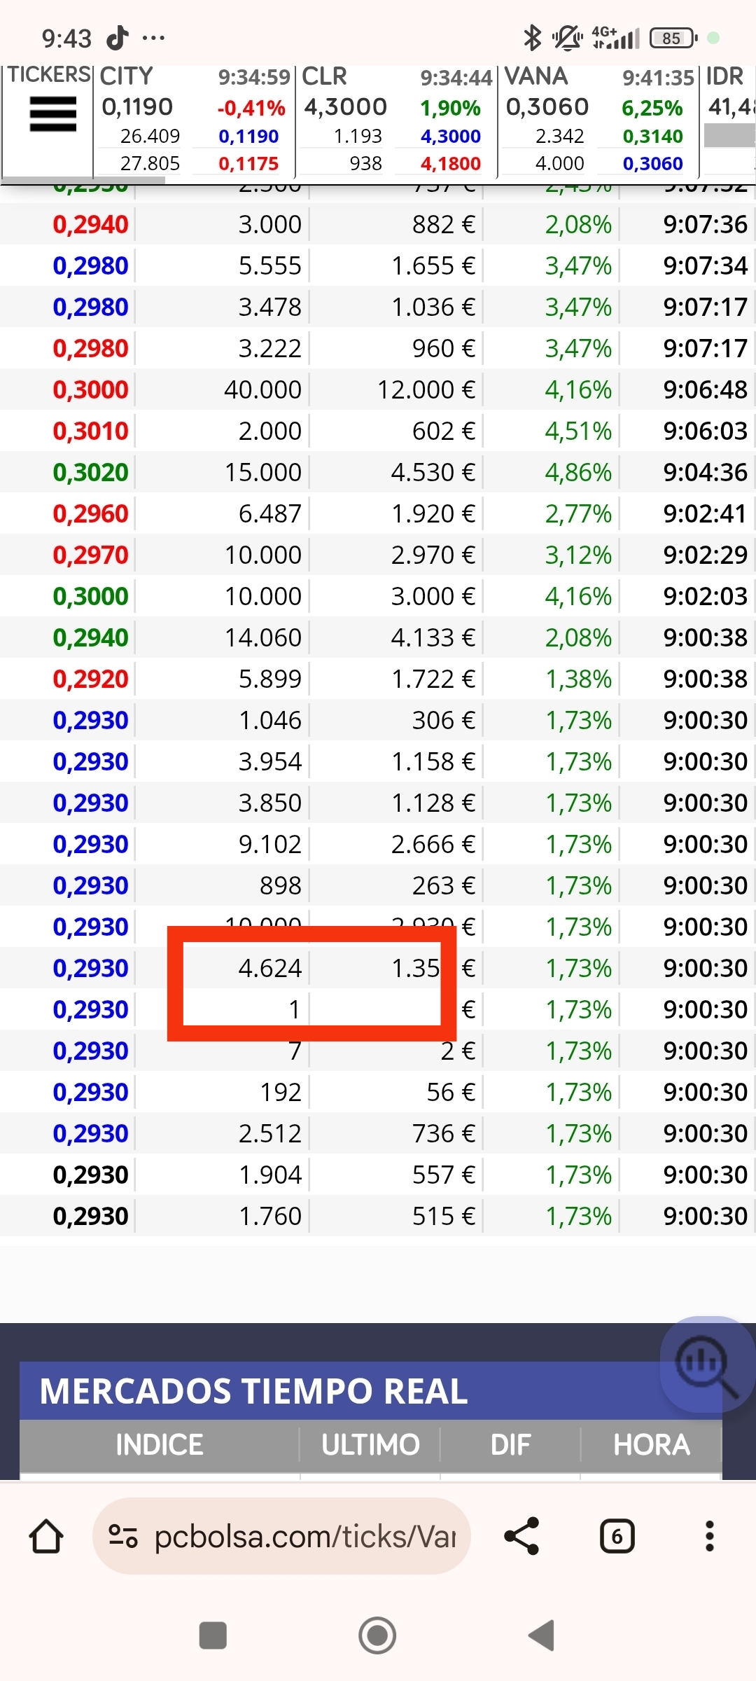This screenshot has width=756, height=1681.
Task: Tap the 56 € amount cell
Action: click(451, 1092)
